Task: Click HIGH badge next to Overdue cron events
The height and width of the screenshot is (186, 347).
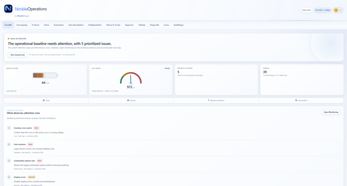Action: 36,128
